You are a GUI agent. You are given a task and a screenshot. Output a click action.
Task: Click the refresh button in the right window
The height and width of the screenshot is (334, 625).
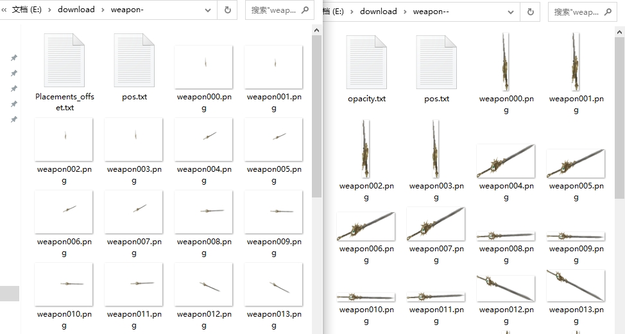tap(530, 12)
